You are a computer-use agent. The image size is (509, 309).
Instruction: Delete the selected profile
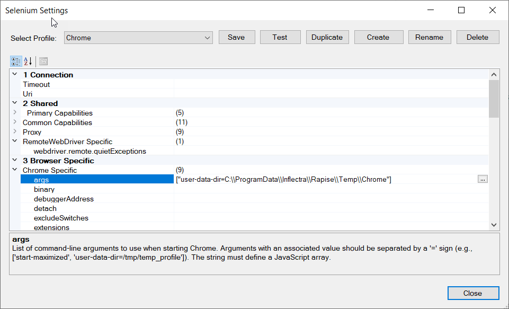coord(477,37)
